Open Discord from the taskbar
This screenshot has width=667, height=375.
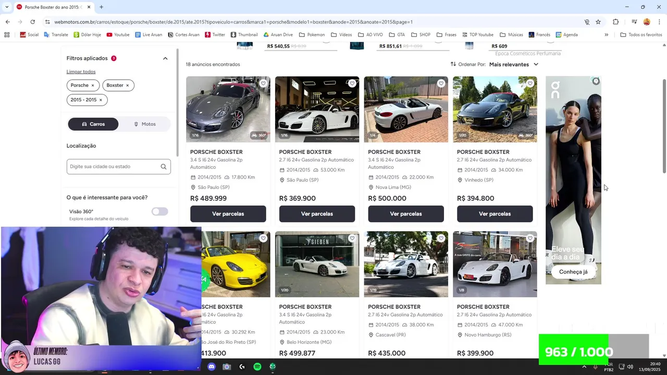coord(211,367)
